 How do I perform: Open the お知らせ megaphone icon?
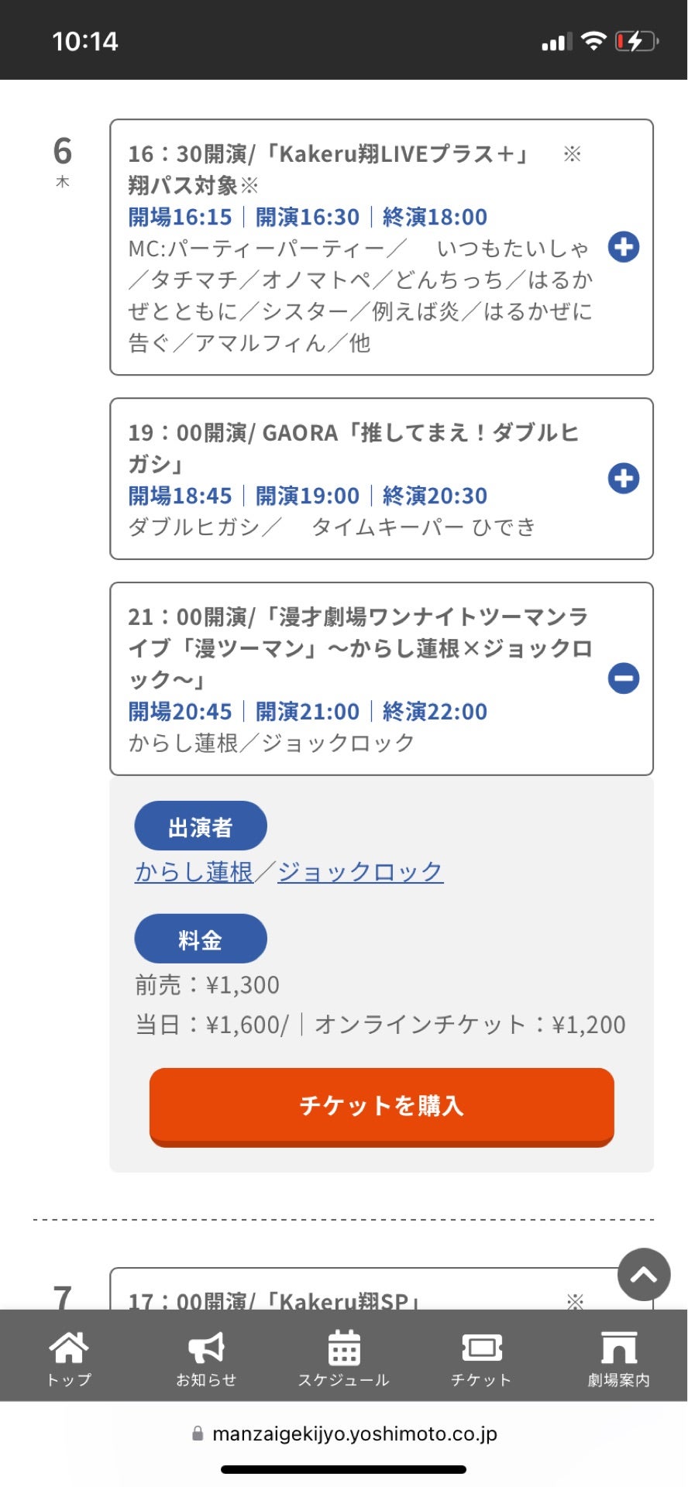click(206, 1349)
